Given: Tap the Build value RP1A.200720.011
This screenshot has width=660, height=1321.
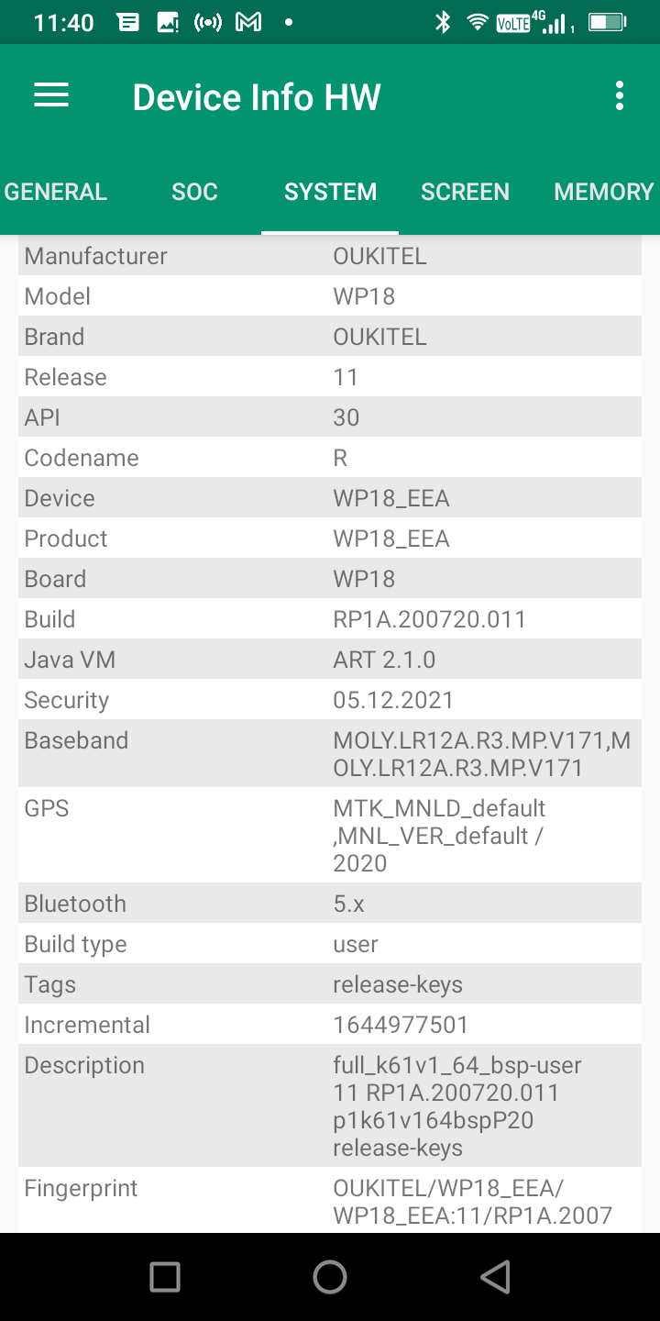Looking at the screenshot, I should click(x=429, y=619).
